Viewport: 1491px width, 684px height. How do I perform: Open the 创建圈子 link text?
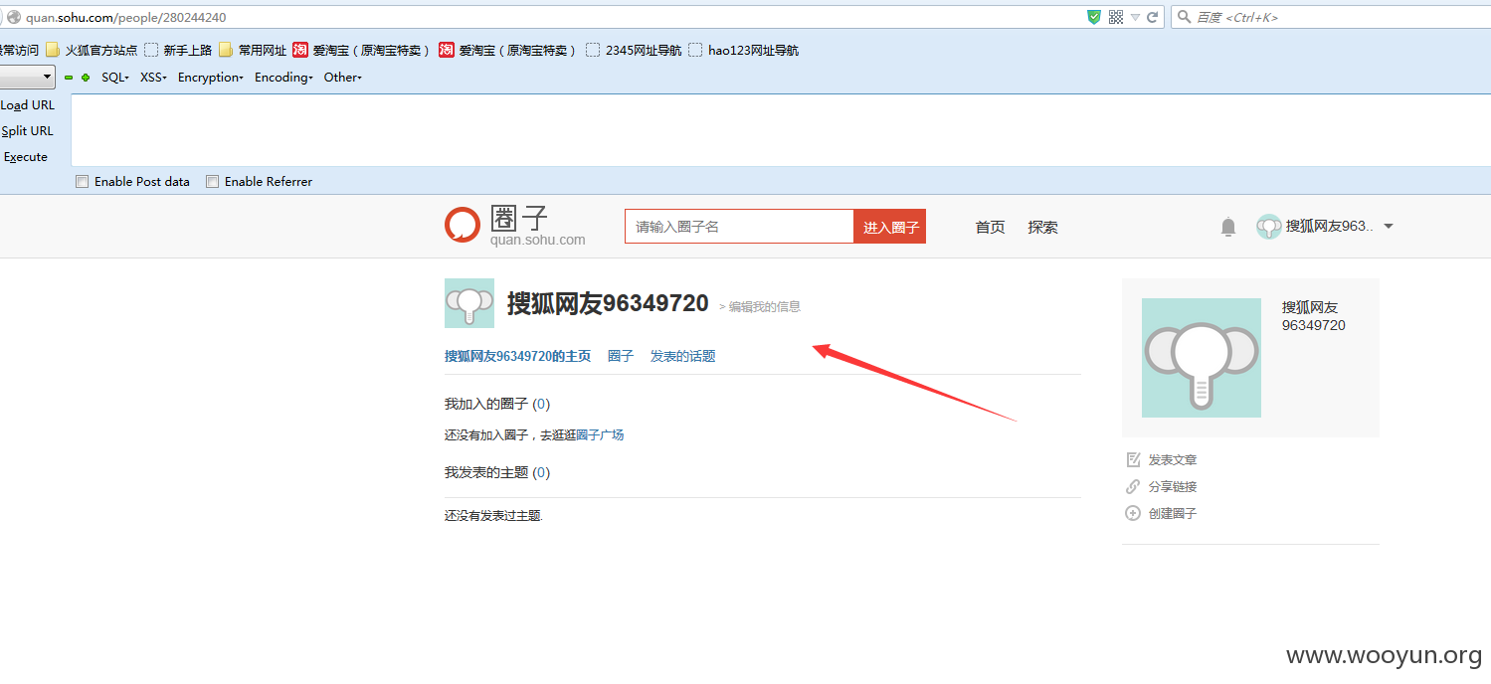[1173, 513]
